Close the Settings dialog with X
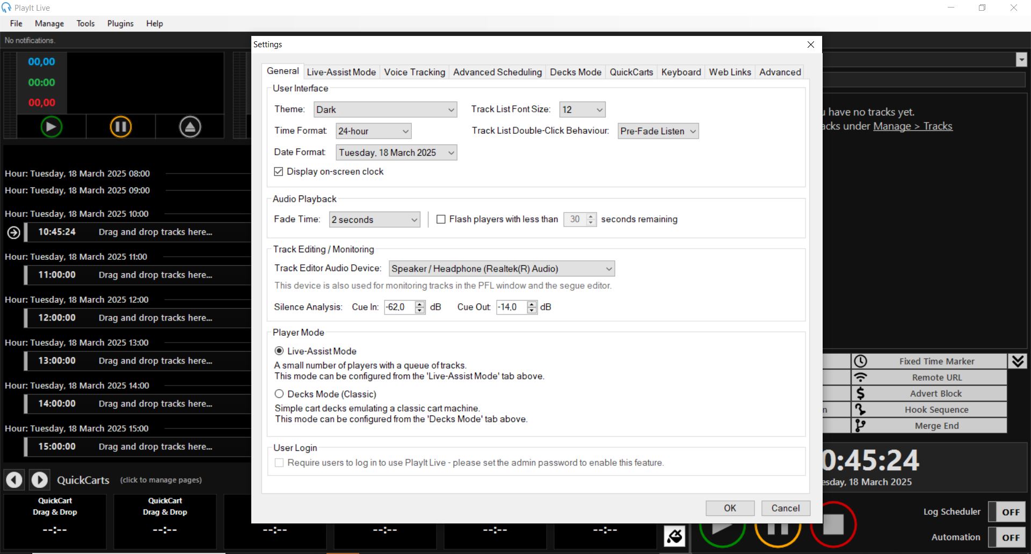 [811, 45]
